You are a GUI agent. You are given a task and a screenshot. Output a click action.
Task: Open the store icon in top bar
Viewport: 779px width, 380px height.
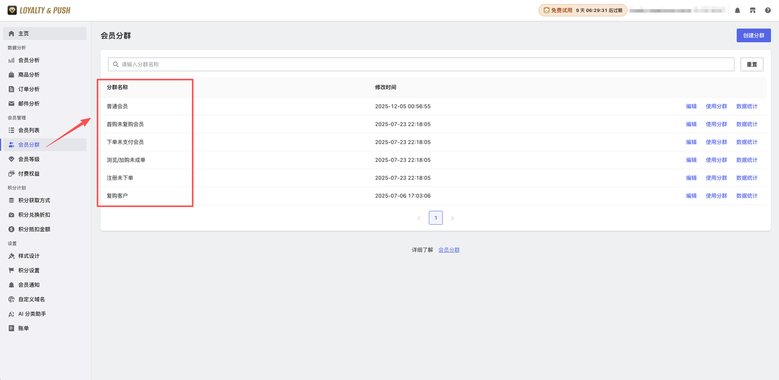[752, 10]
